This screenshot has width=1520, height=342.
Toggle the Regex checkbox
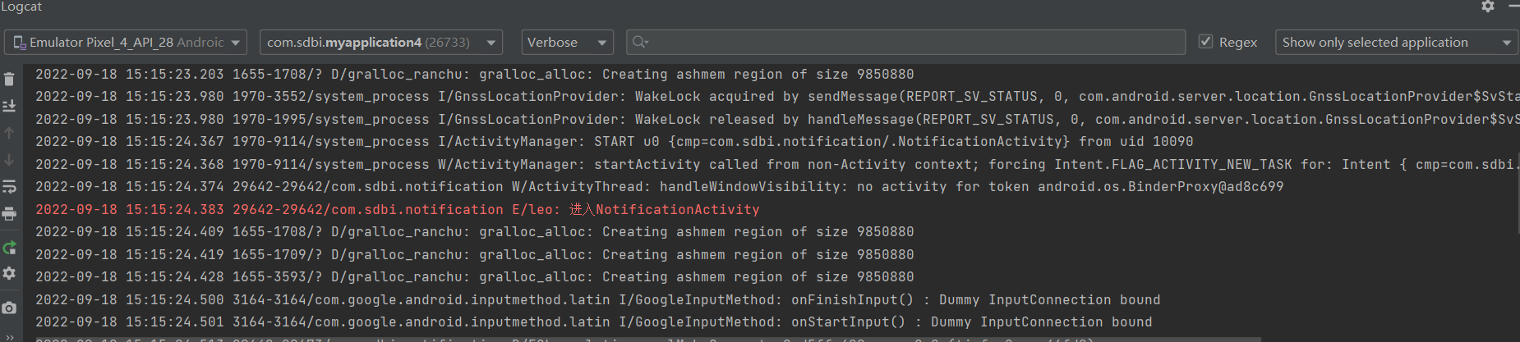pyautogui.click(x=1205, y=42)
